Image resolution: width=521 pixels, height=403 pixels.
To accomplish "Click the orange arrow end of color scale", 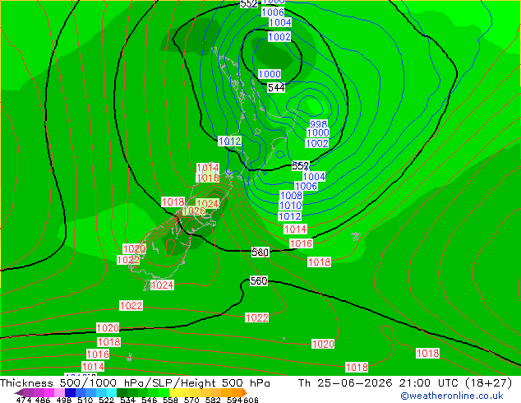I will tap(245, 392).
